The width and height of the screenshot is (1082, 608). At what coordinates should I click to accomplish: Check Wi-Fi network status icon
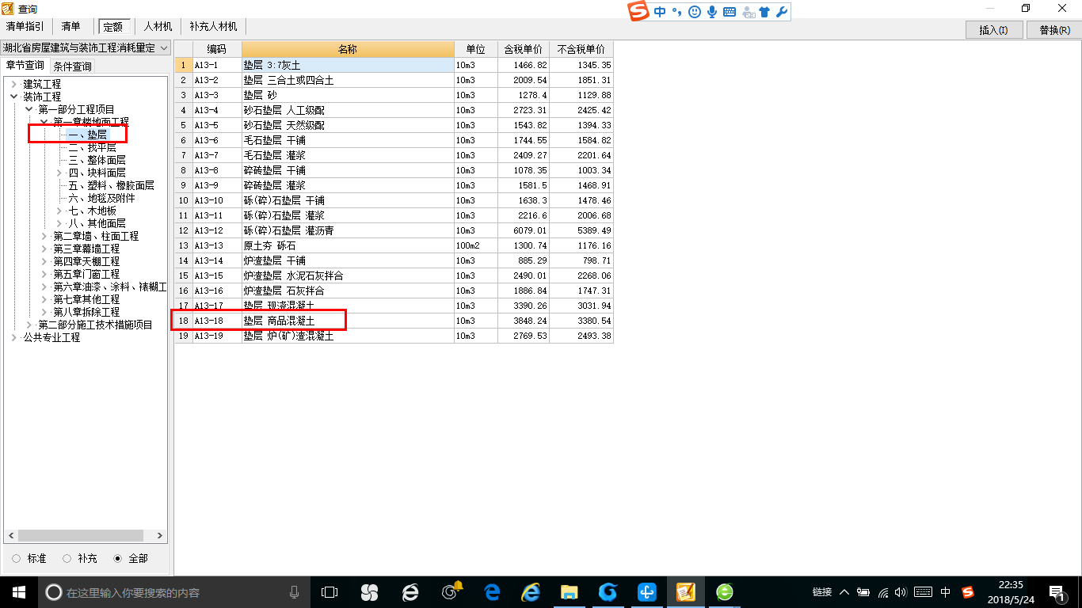[882, 592]
